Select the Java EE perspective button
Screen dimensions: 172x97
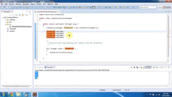tap(167, 8)
